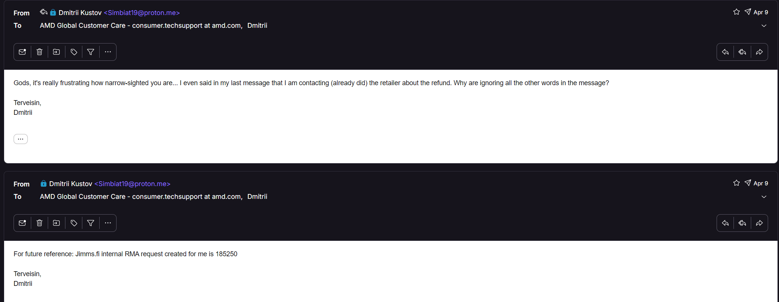779x302 pixels.
Task: Open the more actions ellipsis on the first message
Action: click(108, 52)
